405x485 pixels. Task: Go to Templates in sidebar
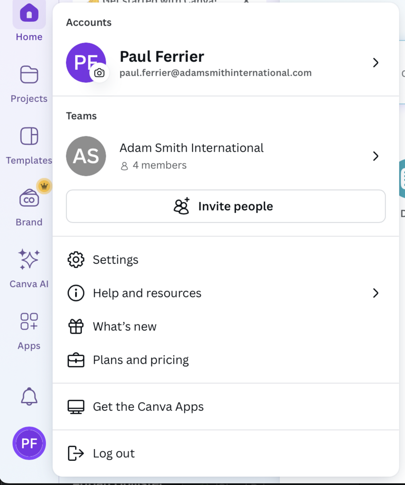(29, 137)
